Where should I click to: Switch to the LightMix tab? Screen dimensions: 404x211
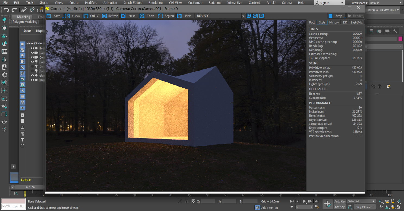click(x=356, y=22)
